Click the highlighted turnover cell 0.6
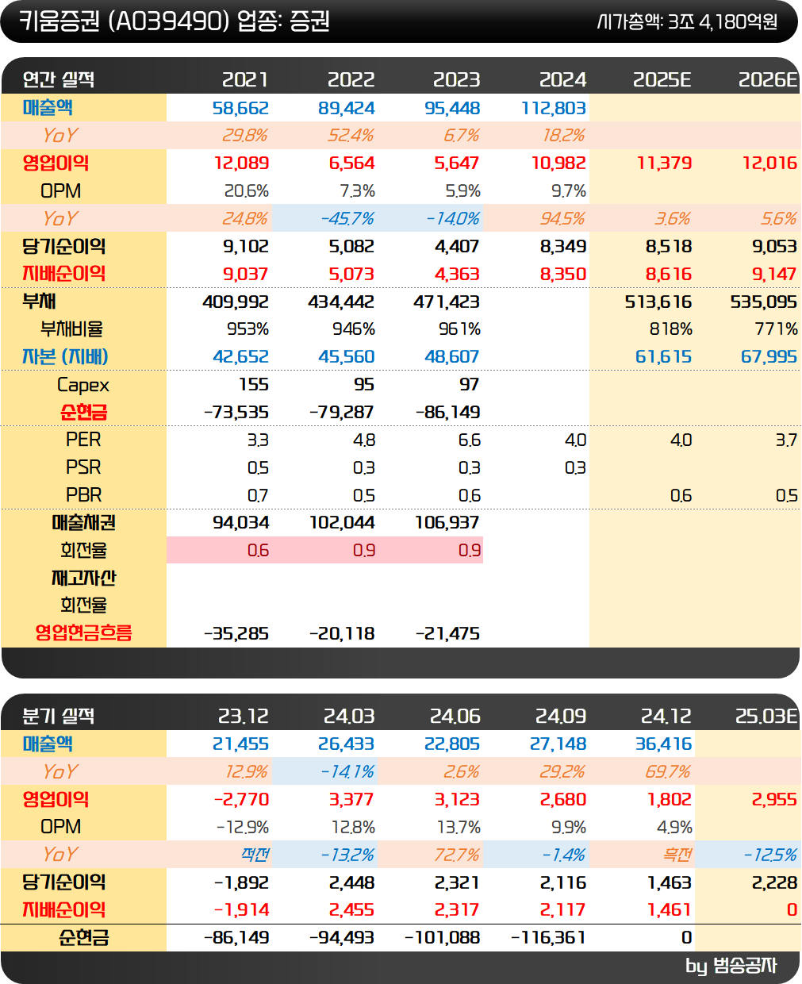This screenshot has width=802, height=984. [x=219, y=550]
